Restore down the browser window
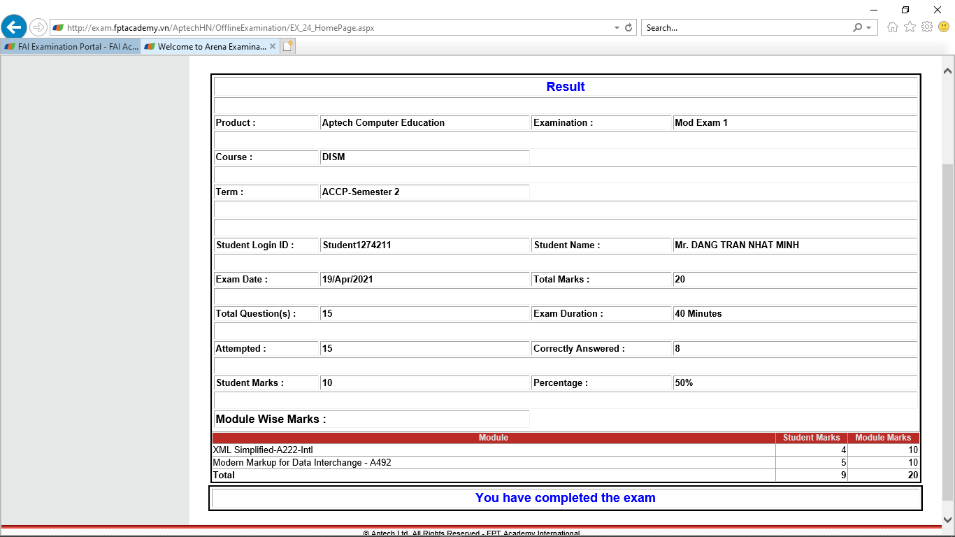955x537 pixels. coord(905,10)
